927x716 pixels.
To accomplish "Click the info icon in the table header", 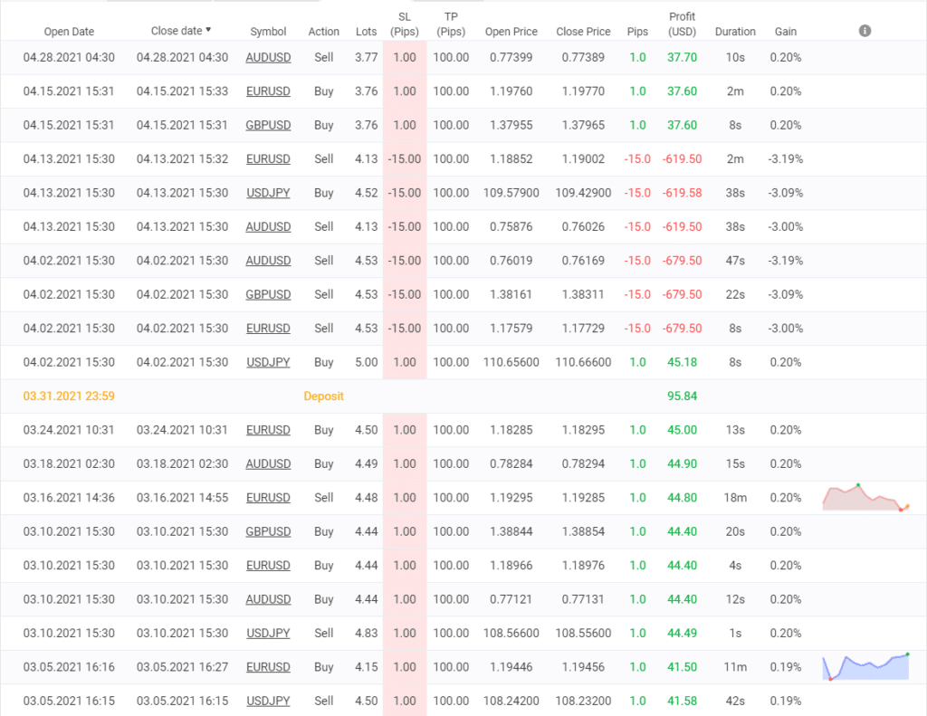I will (x=865, y=31).
